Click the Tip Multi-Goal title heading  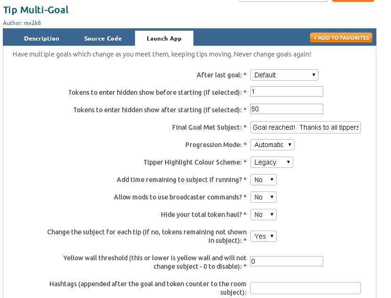tap(36, 10)
